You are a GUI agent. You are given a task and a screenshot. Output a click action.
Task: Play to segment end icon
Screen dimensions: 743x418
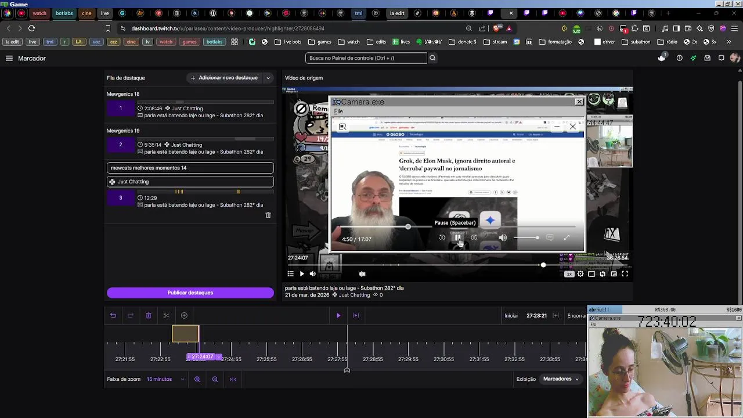pyautogui.click(x=356, y=315)
